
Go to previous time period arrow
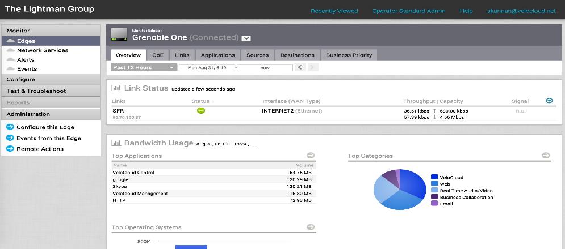tap(300, 67)
